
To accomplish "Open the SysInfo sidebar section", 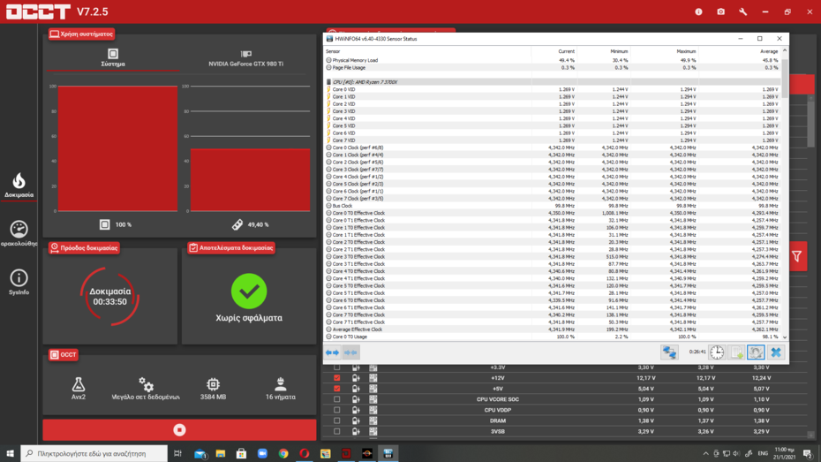I will point(19,282).
